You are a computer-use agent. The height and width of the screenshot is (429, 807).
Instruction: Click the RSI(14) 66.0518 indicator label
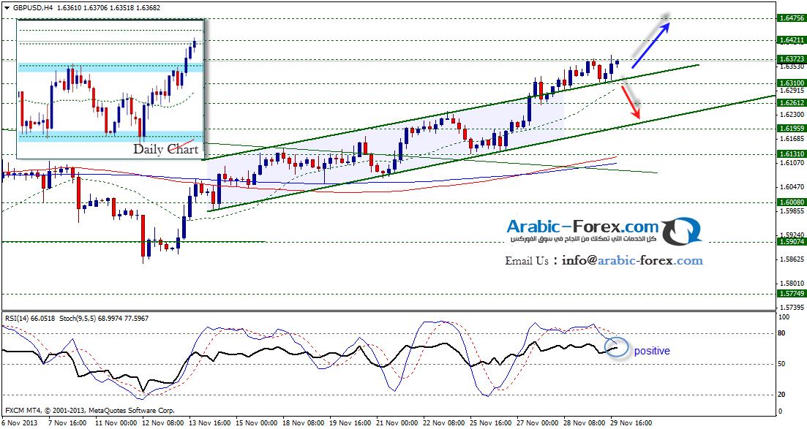30,319
